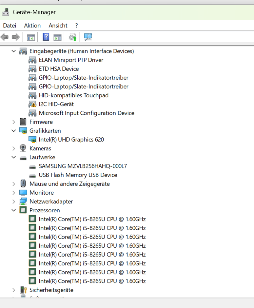Image resolution: width=254 pixels, height=308 pixels.
Task: Expand the Monitore category
Action: [13, 193]
